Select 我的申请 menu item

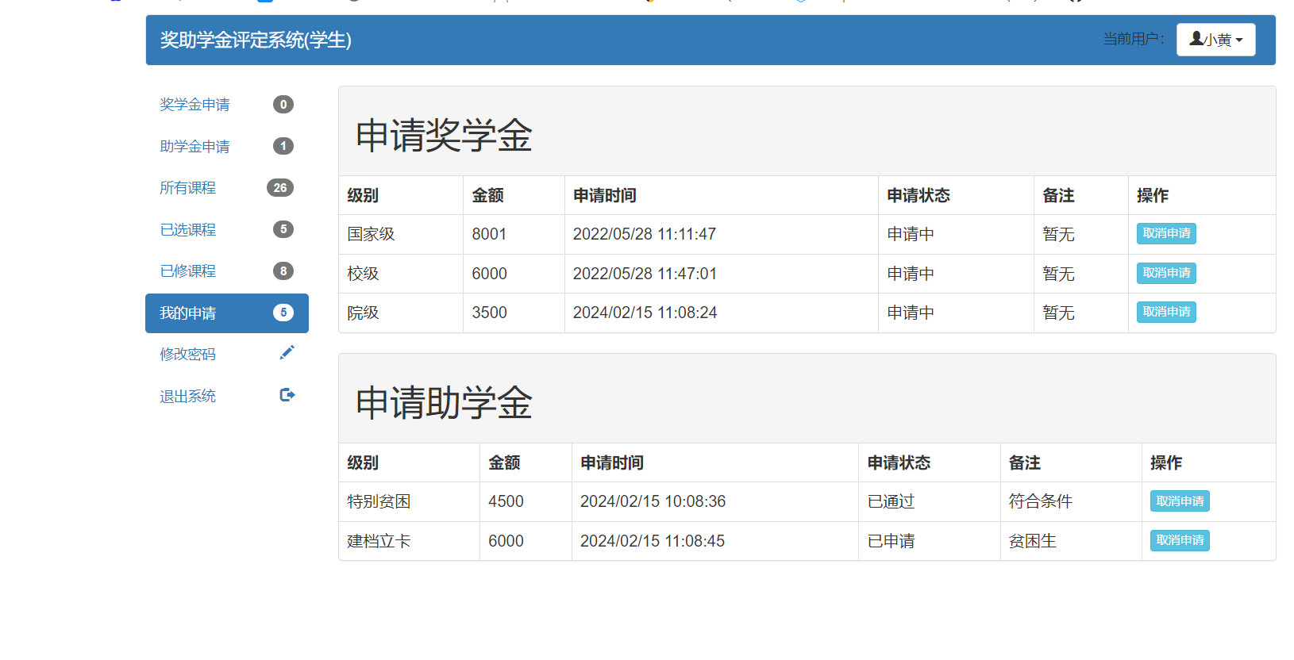[227, 313]
